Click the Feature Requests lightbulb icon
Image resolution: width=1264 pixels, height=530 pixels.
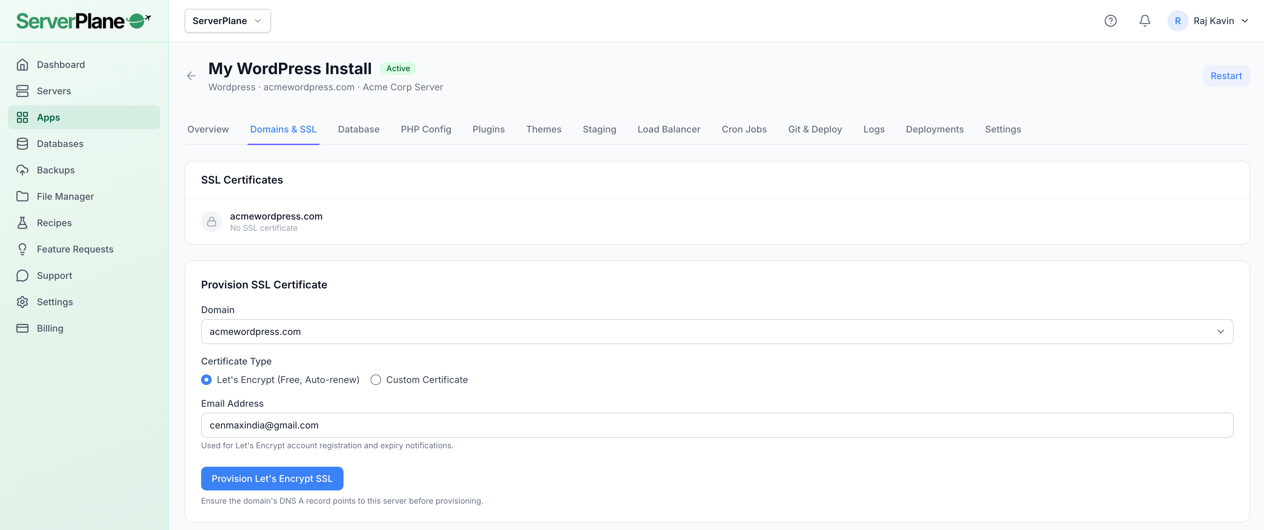22,249
